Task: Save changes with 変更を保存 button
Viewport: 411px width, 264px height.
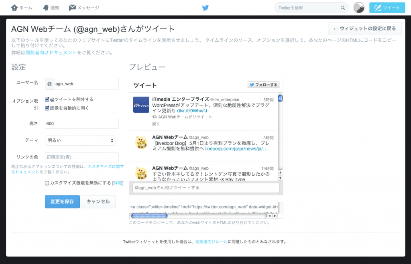Action: [62, 202]
